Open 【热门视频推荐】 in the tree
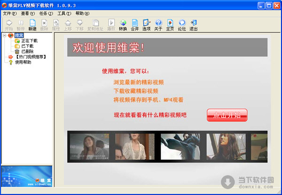 pos(31,57)
